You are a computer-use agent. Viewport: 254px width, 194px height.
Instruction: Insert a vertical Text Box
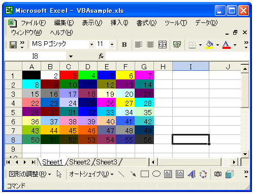point(179,174)
